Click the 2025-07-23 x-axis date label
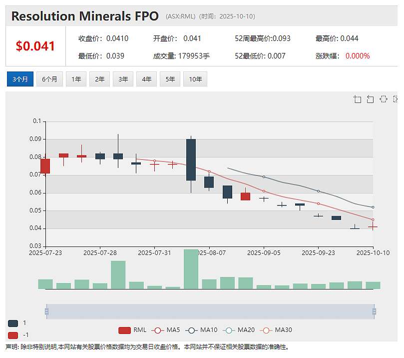The width and height of the screenshot is (404, 358). pos(45,253)
